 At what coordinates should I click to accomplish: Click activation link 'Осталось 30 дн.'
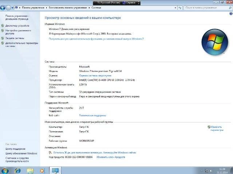point(95,153)
